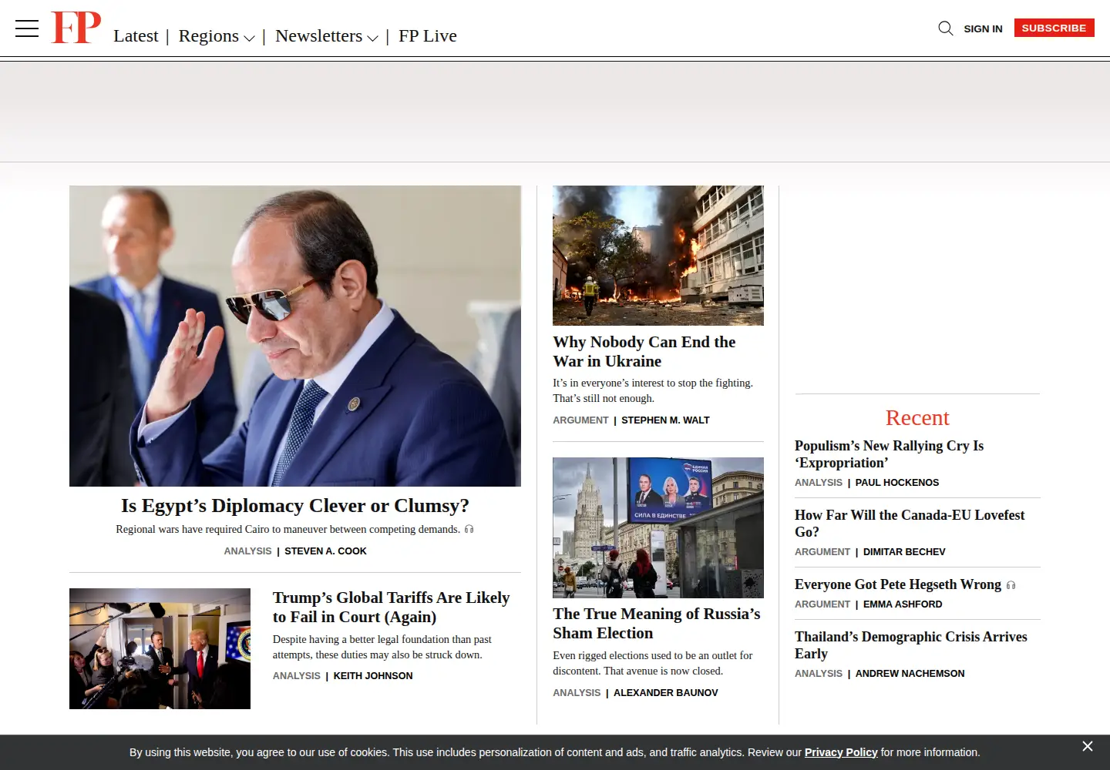Screen dimensions: 1110x770
Task: Click author Alexander Baunov
Action: pos(665,693)
